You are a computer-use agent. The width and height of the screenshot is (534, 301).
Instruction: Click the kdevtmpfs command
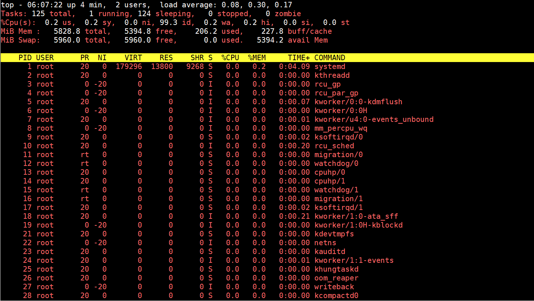point(334,234)
